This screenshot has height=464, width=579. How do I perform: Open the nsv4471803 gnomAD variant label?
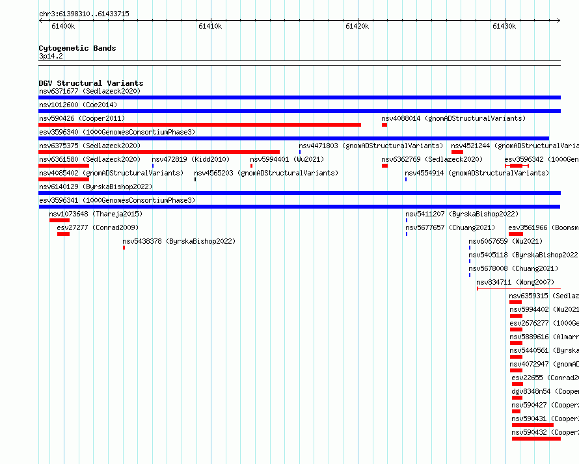[371, 146]
